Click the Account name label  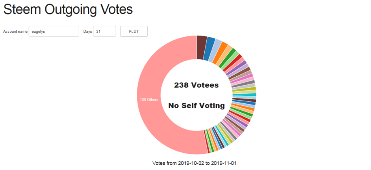click(x=15, y=31)
